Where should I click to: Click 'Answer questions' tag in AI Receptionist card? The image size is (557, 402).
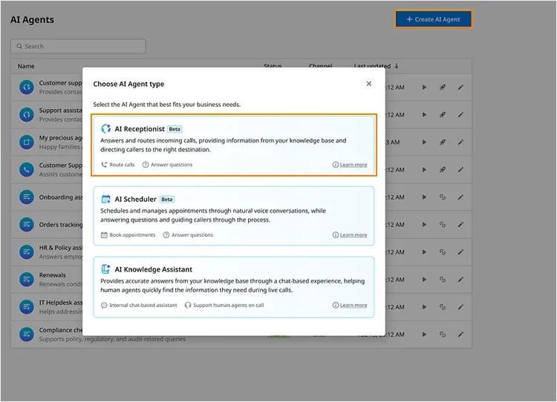(172, 165)
